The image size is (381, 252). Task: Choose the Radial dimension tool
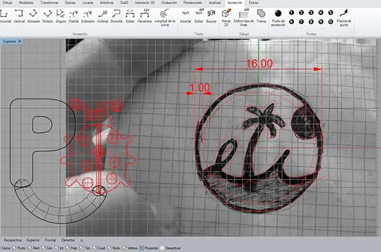74,14
